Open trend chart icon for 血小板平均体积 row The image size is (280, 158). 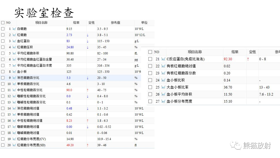click(x=163, y=94)
